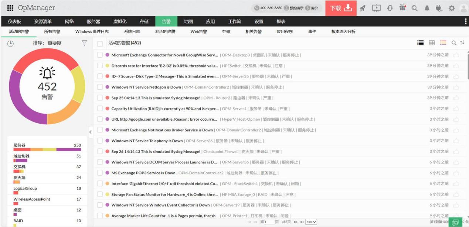Select the LogicalGroup 18 category row
This screenshot has height=227, width=469.
tap(47, 189)
